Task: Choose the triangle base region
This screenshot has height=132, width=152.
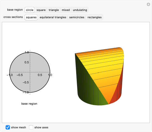Action: (x=54, y=10)
